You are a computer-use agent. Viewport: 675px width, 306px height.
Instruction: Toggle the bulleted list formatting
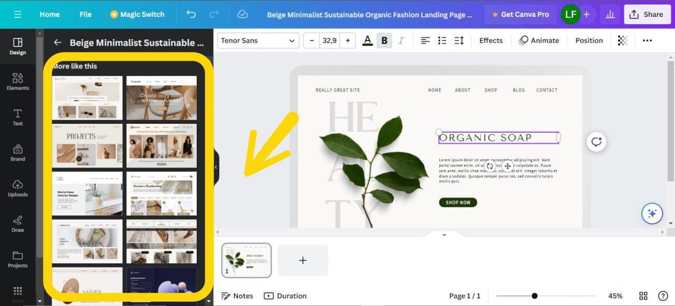pyautogui.click(x=442, y=40)
